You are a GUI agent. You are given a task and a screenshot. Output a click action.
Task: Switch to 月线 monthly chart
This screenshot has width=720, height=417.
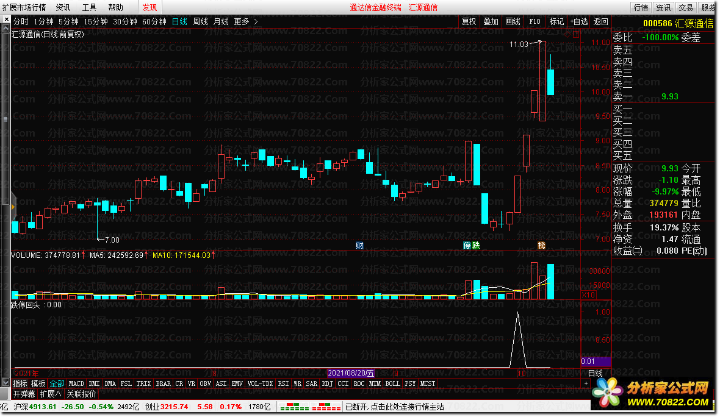[221, 21]
